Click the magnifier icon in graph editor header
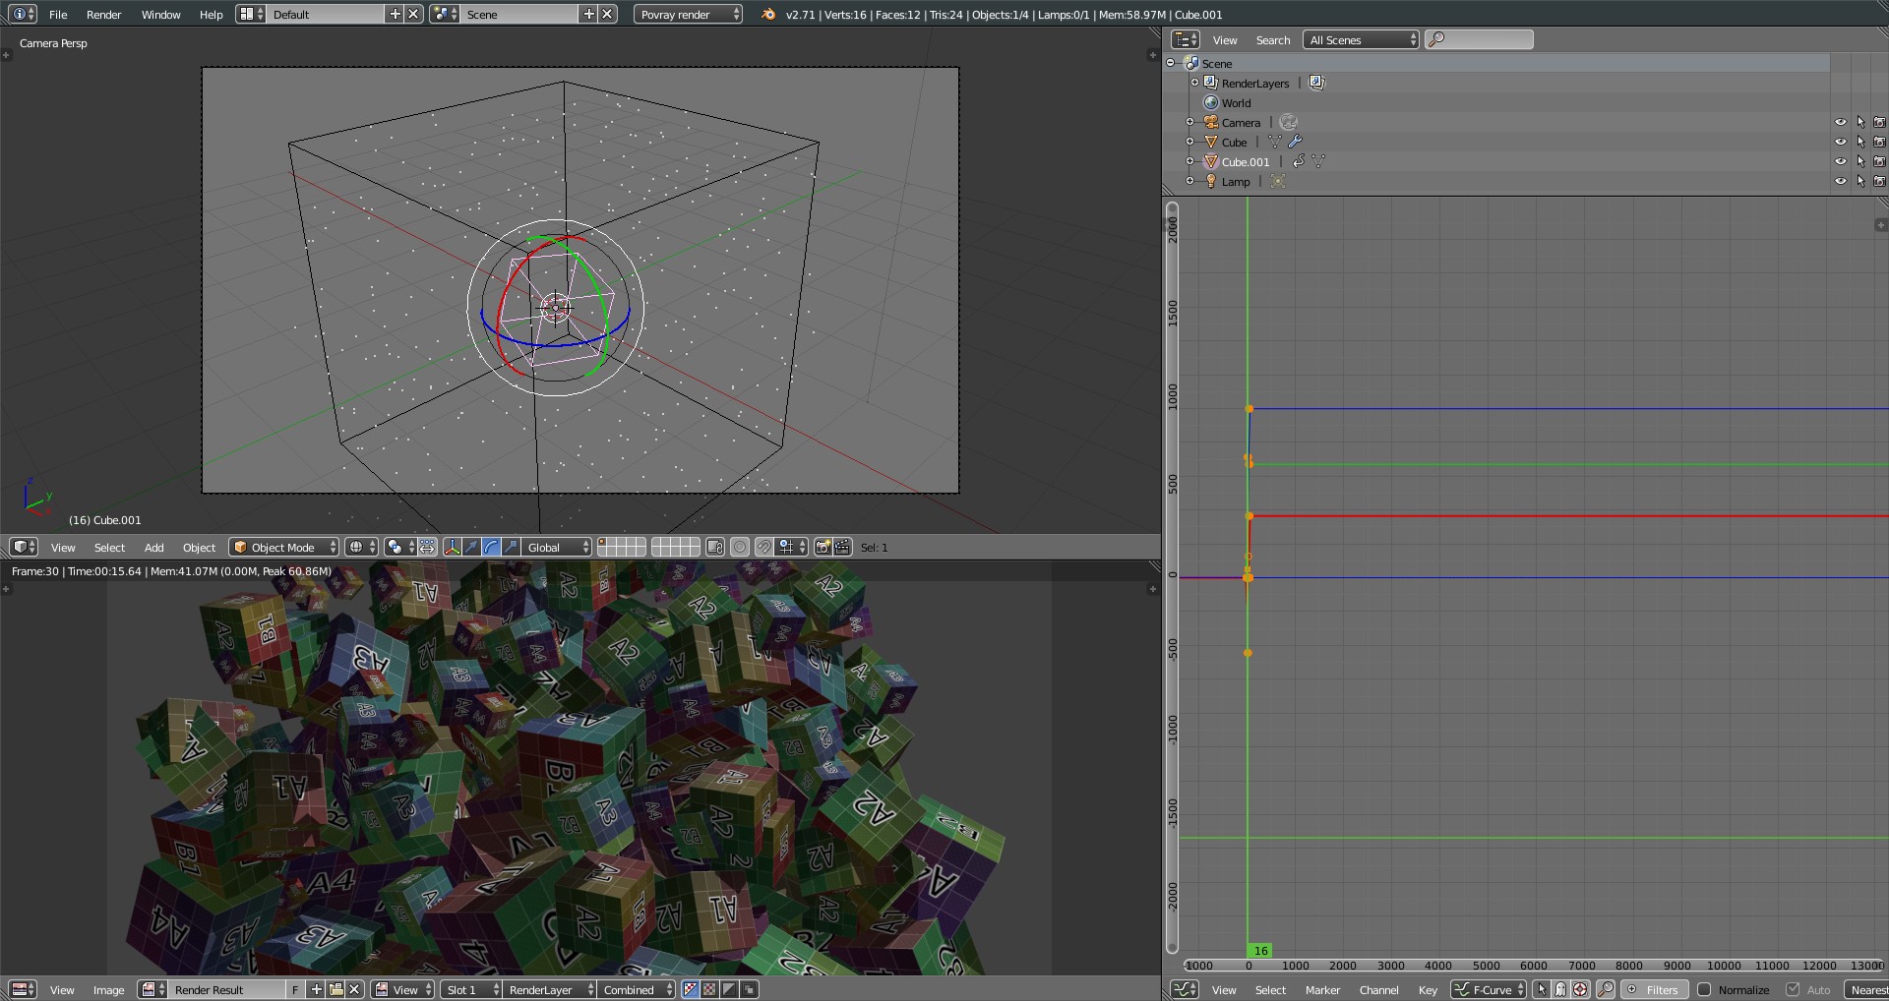The width and height of the screenshot is (1889, 1001). [1605, 990]
